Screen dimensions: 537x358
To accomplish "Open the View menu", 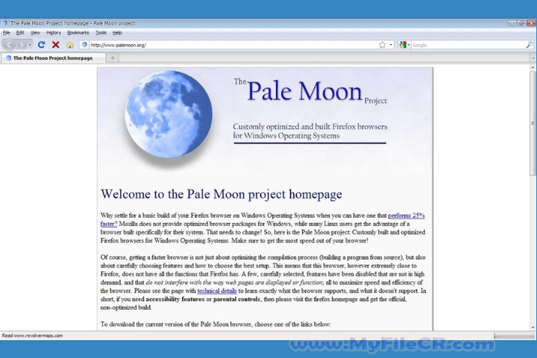I will (x=35, y=33).
